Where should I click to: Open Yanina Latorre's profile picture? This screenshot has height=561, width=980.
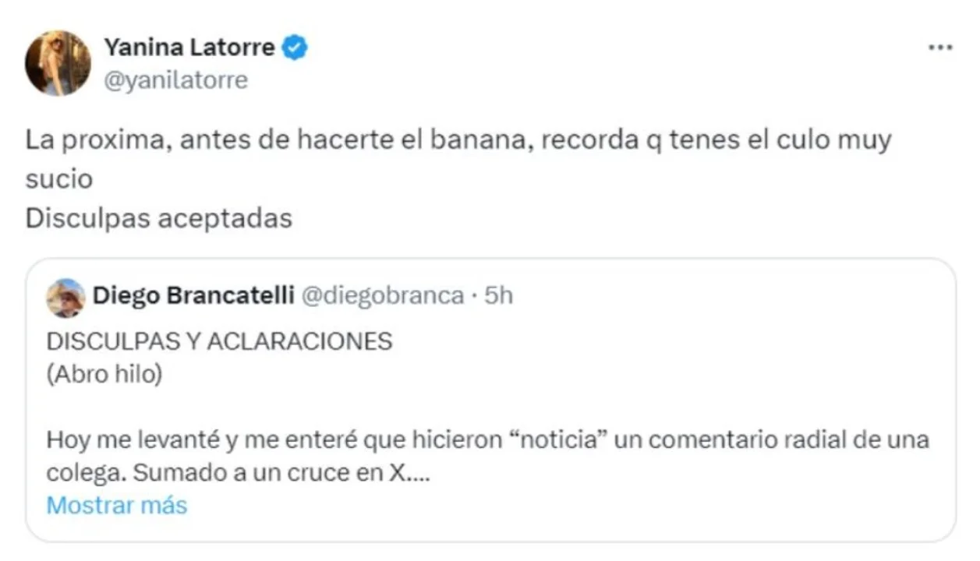58,63
